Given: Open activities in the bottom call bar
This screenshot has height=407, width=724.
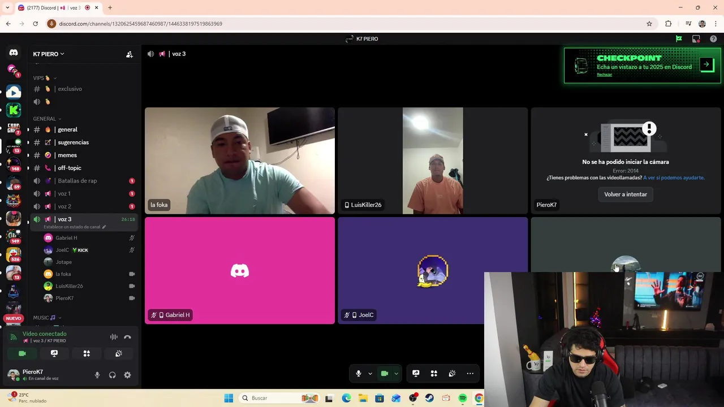Looking at the screenshot, I should [434, 374].
